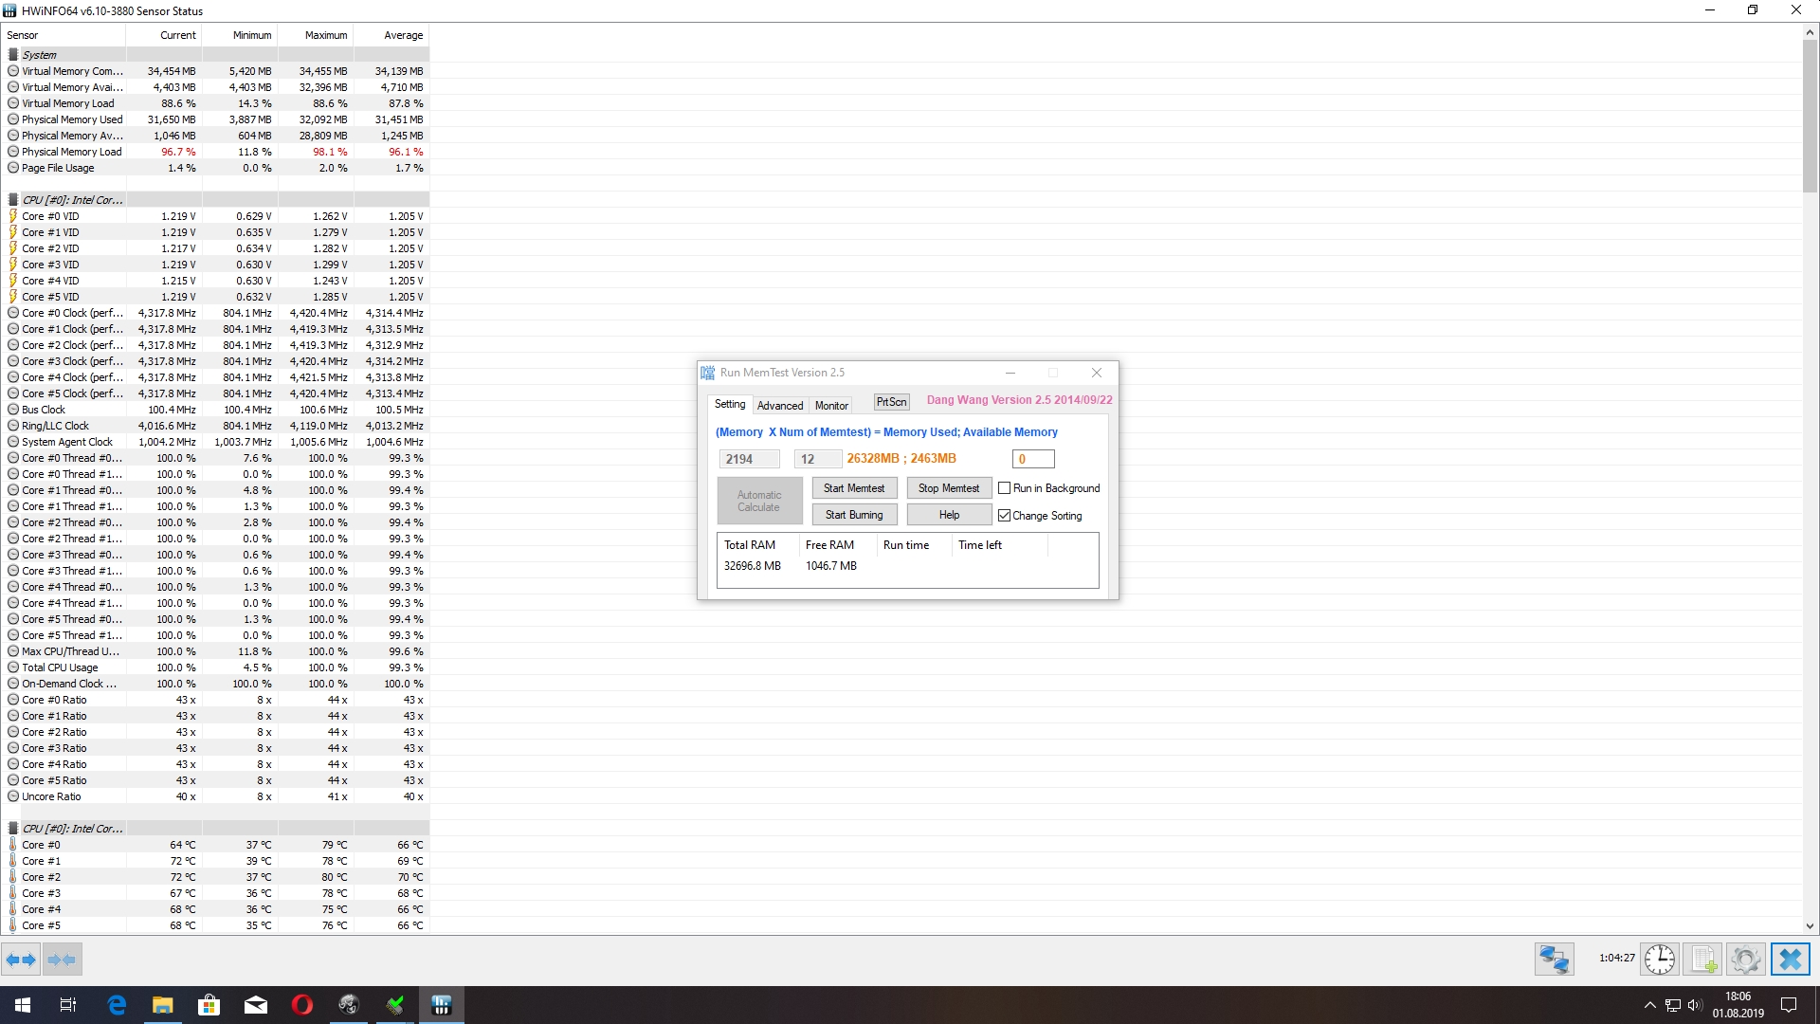1820x1024 pixels.
Task: Close sensors with blue X icon
Action: point(1790,960)
